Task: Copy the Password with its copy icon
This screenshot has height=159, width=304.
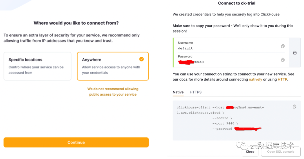Action: (x=283, y=60)
